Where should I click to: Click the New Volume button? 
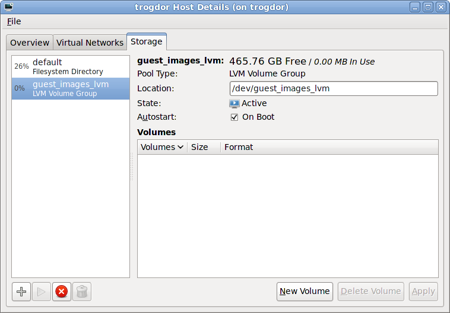point(305,291)
